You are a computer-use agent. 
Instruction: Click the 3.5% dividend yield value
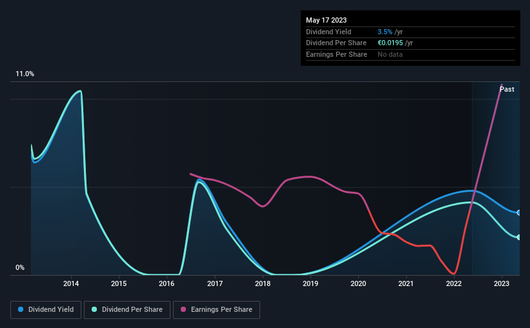click(385, 32)
